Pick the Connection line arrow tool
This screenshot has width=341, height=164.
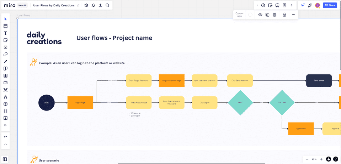pyautogui.click(x=5, y=61)
